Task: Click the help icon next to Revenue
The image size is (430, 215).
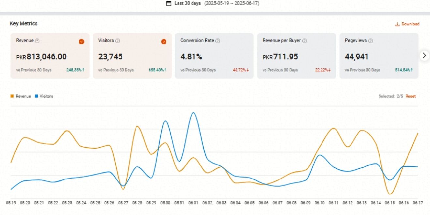Action: coord(37,41)
